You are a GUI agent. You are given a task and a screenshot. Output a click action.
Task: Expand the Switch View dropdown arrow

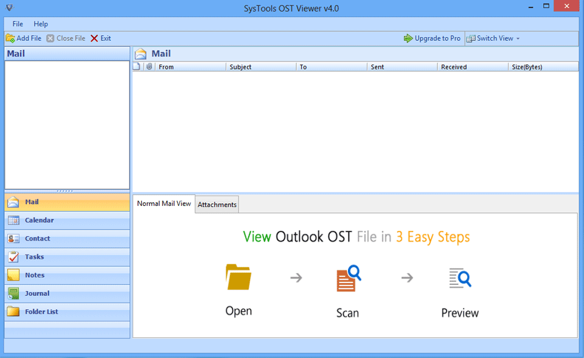518,38
